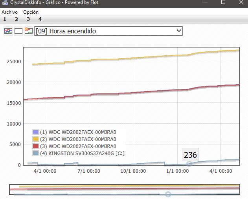The height and width of the screenshot is (199, 248).
Task: Select disk number 2 tab
Action: tap(17, 19)
